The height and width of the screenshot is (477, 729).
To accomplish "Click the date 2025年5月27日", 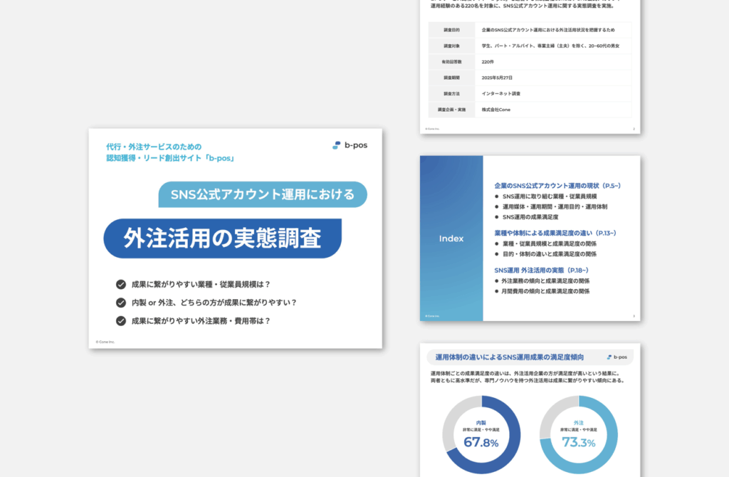I will [497, 78].
